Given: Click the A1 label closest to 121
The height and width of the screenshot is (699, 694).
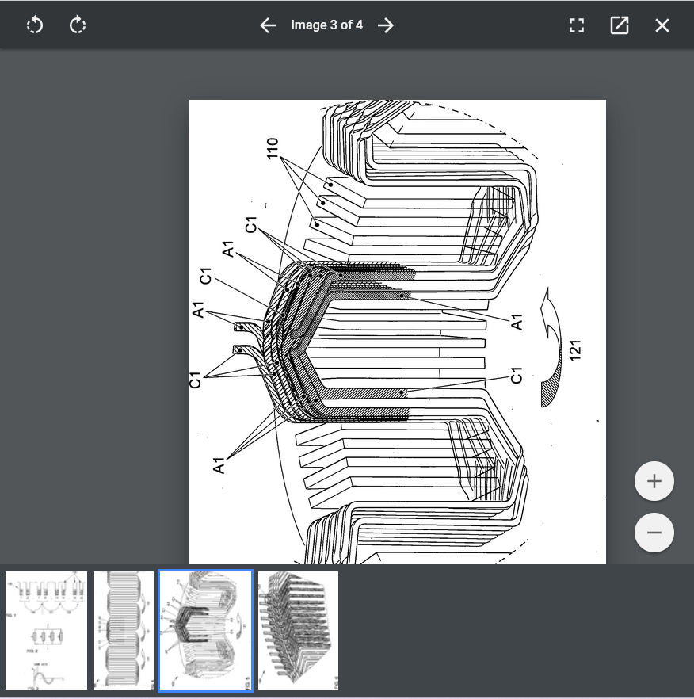Looking at the screenshot, I should 517,322.
